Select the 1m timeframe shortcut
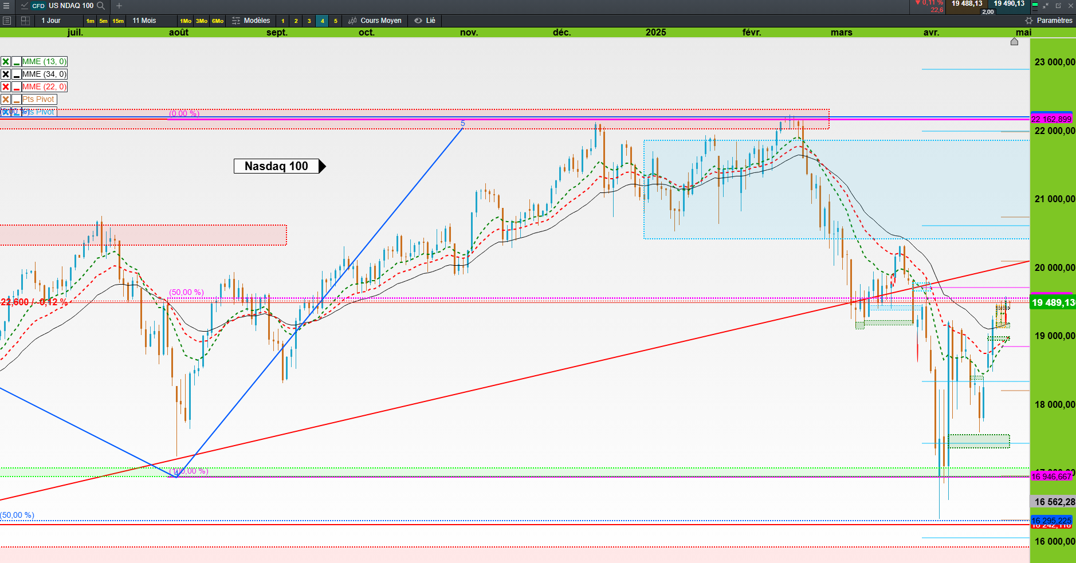1076x563 pixels. tap(90, 21)
